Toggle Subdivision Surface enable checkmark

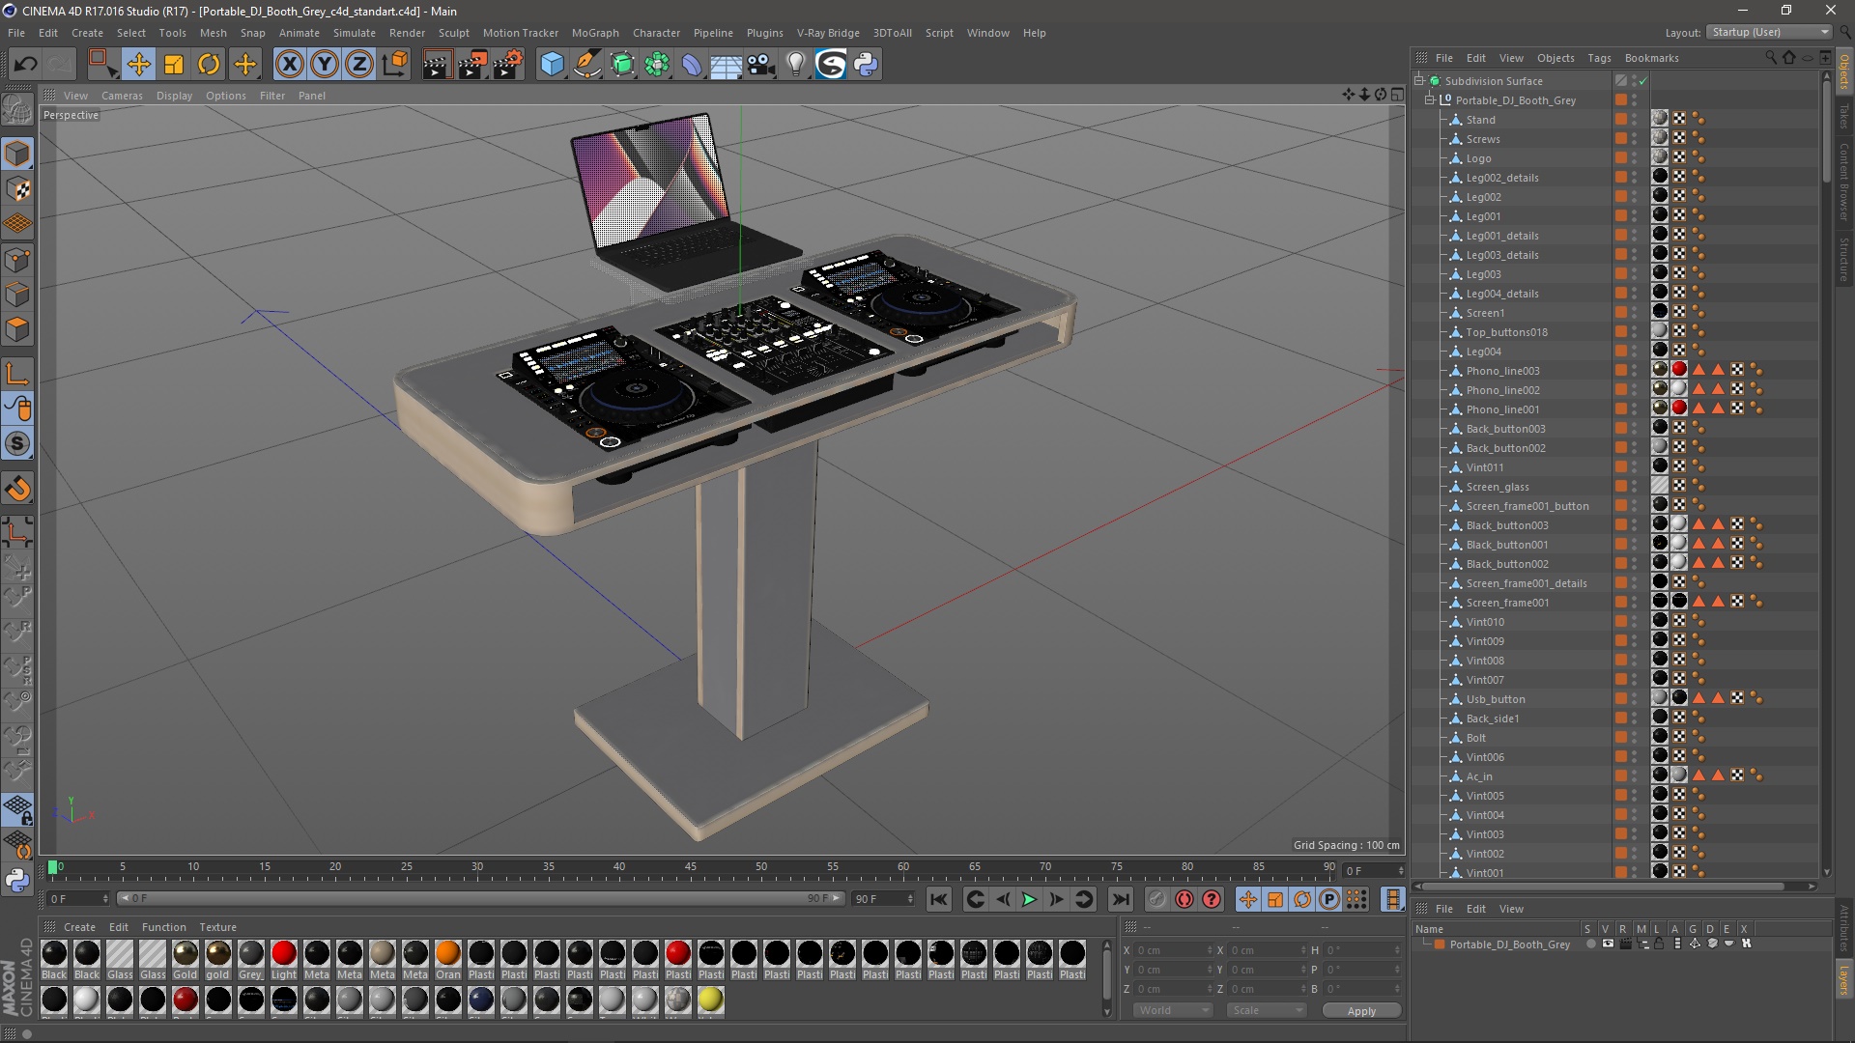tap(1642, 81)
